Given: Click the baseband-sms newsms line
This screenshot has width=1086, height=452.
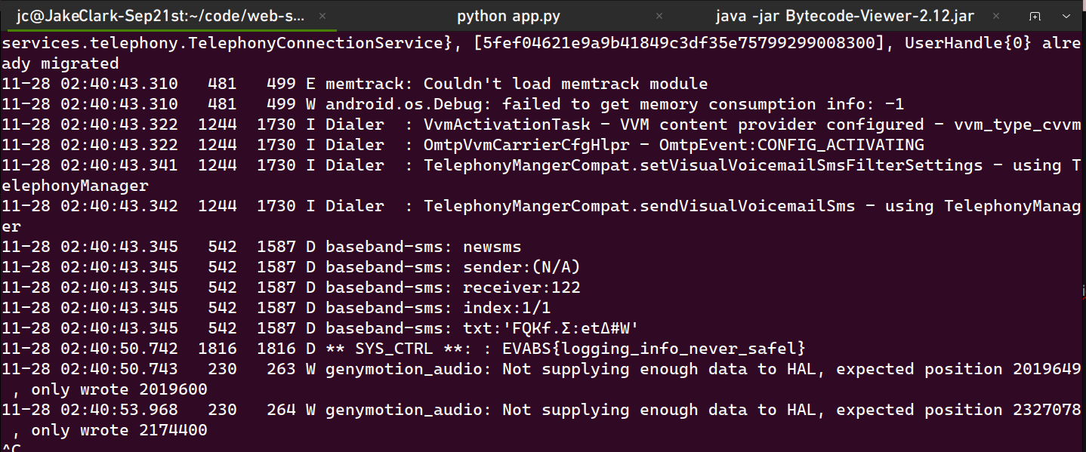Looking at the screenshot, I should coord(261,247).
